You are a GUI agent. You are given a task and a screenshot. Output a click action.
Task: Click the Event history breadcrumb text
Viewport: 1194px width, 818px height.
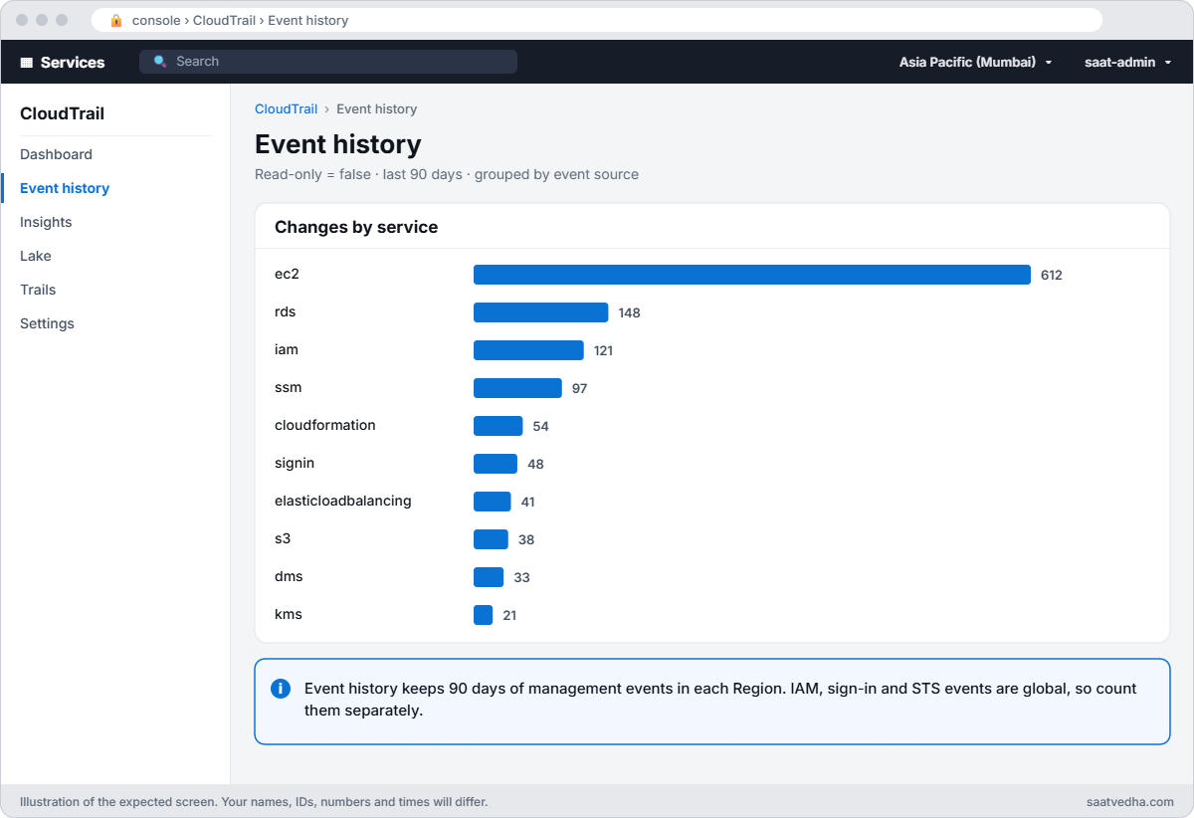377,109
